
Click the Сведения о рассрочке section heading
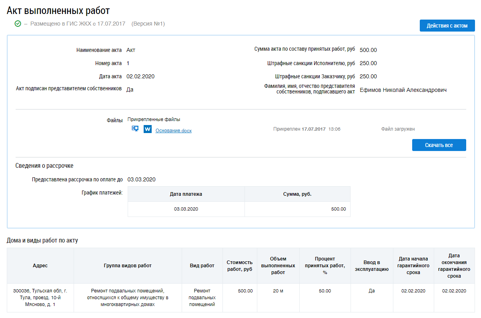point(44,166)
